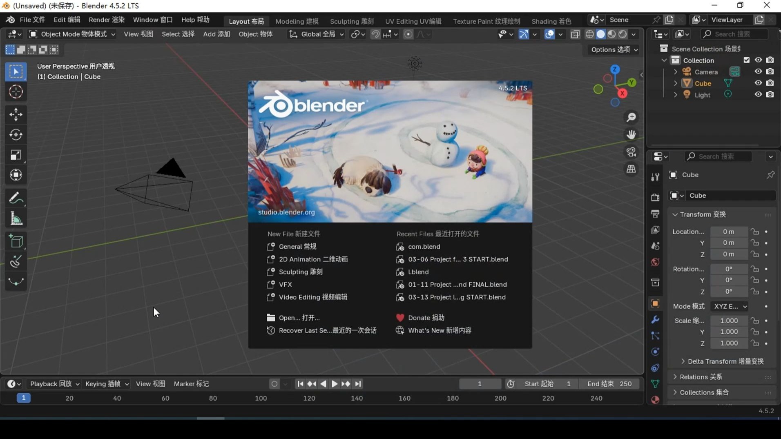Hide the Camera in viewport
The height and width of the screenshot is (439, 781).
758,71
